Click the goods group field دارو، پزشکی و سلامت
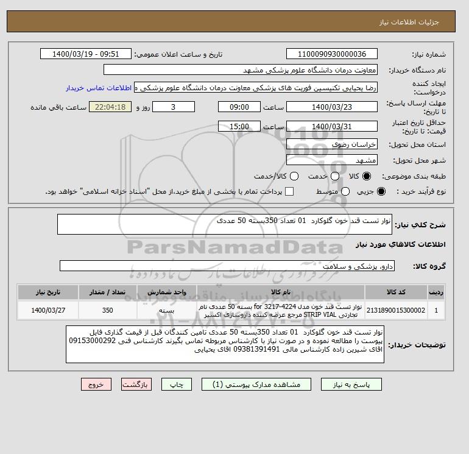 (227, 266)
